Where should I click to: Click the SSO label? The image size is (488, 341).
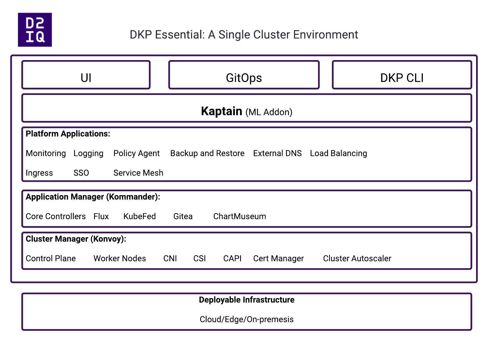pos(81,173)
